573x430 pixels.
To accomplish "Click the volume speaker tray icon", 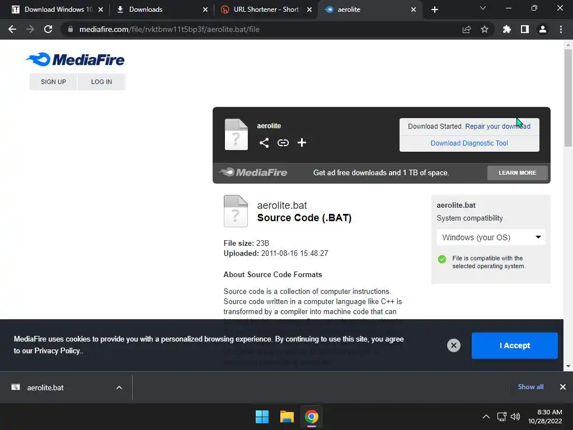I will tap(515, 417).
